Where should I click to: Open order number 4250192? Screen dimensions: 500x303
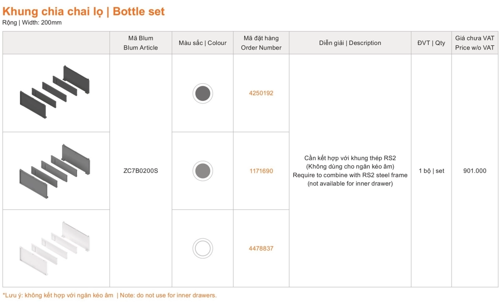tap(261, 93)
